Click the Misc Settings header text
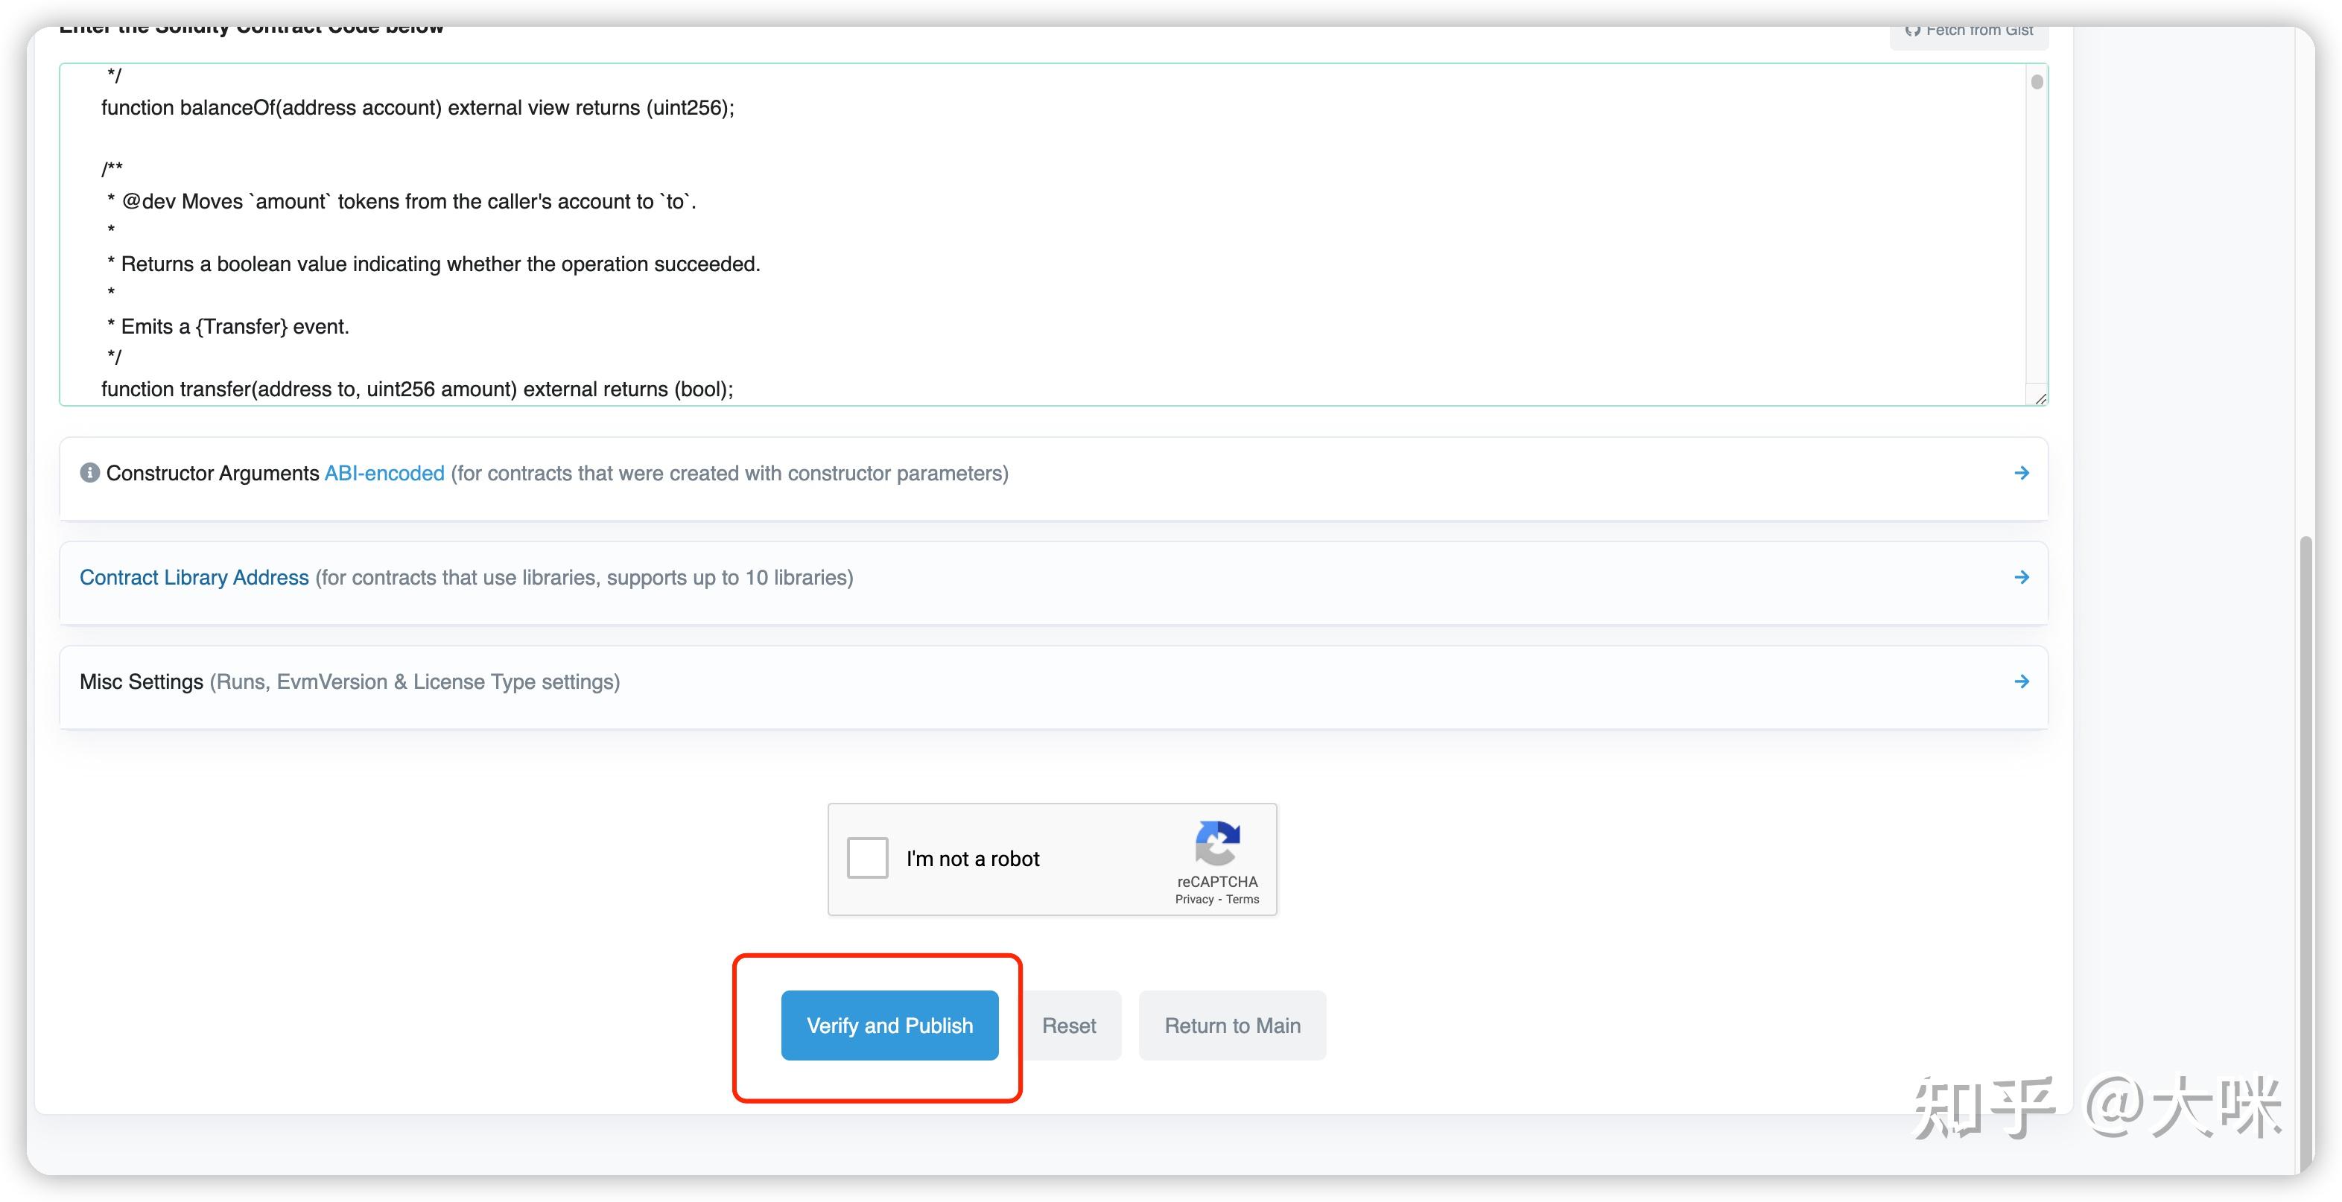 click(141, 682)
